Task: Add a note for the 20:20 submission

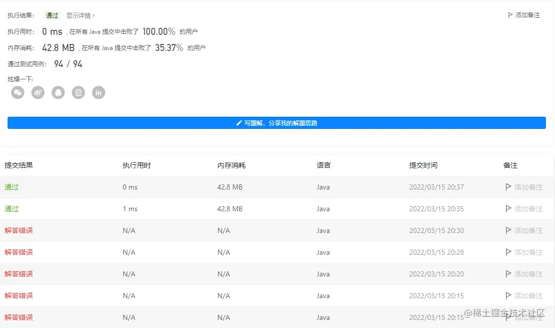Action: coord(524,274)
